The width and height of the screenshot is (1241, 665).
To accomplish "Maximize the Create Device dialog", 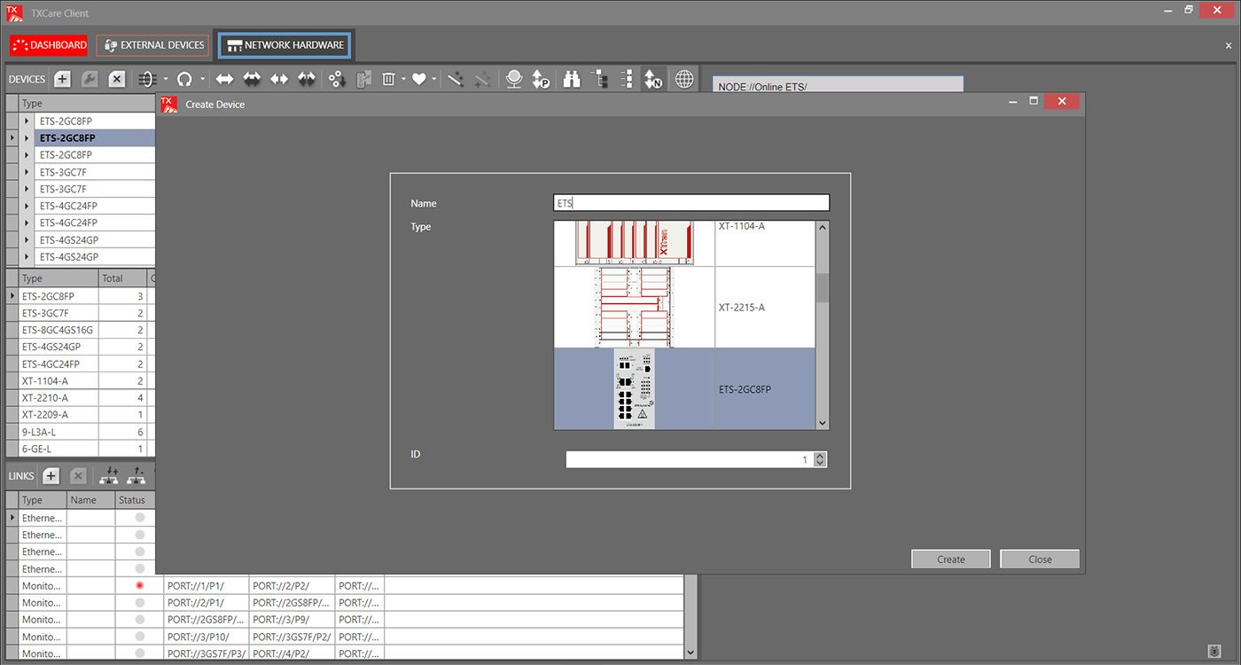I will point(1034,102).
